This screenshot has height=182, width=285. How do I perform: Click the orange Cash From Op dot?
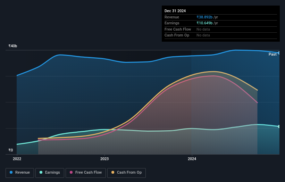tap(113, 172)
